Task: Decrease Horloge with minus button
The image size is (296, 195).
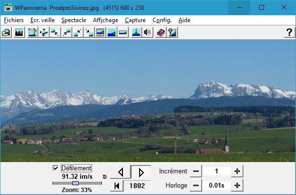Action: coord(196,186)
